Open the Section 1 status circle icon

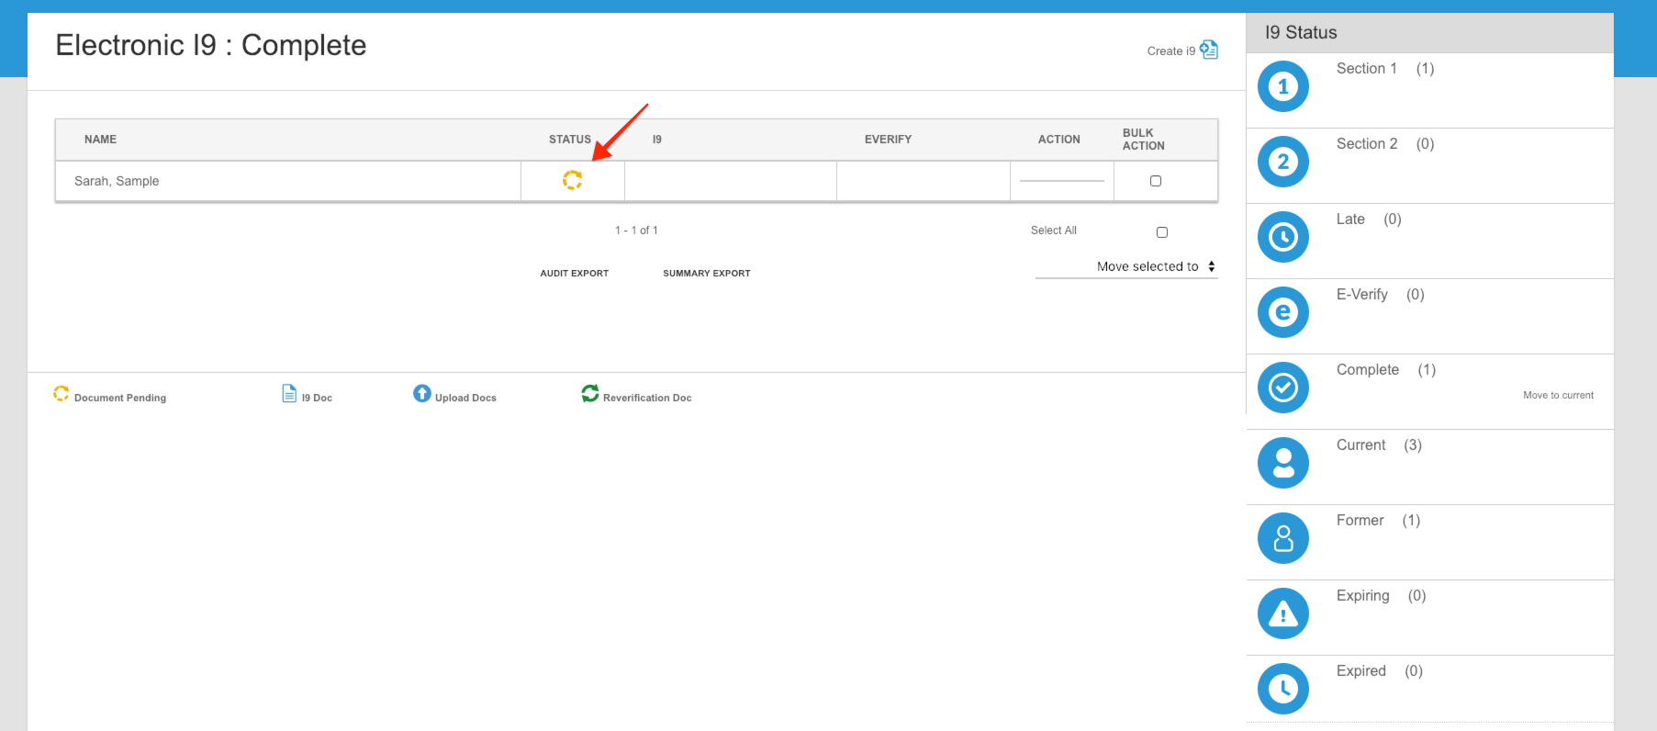tap(1282, 86)
